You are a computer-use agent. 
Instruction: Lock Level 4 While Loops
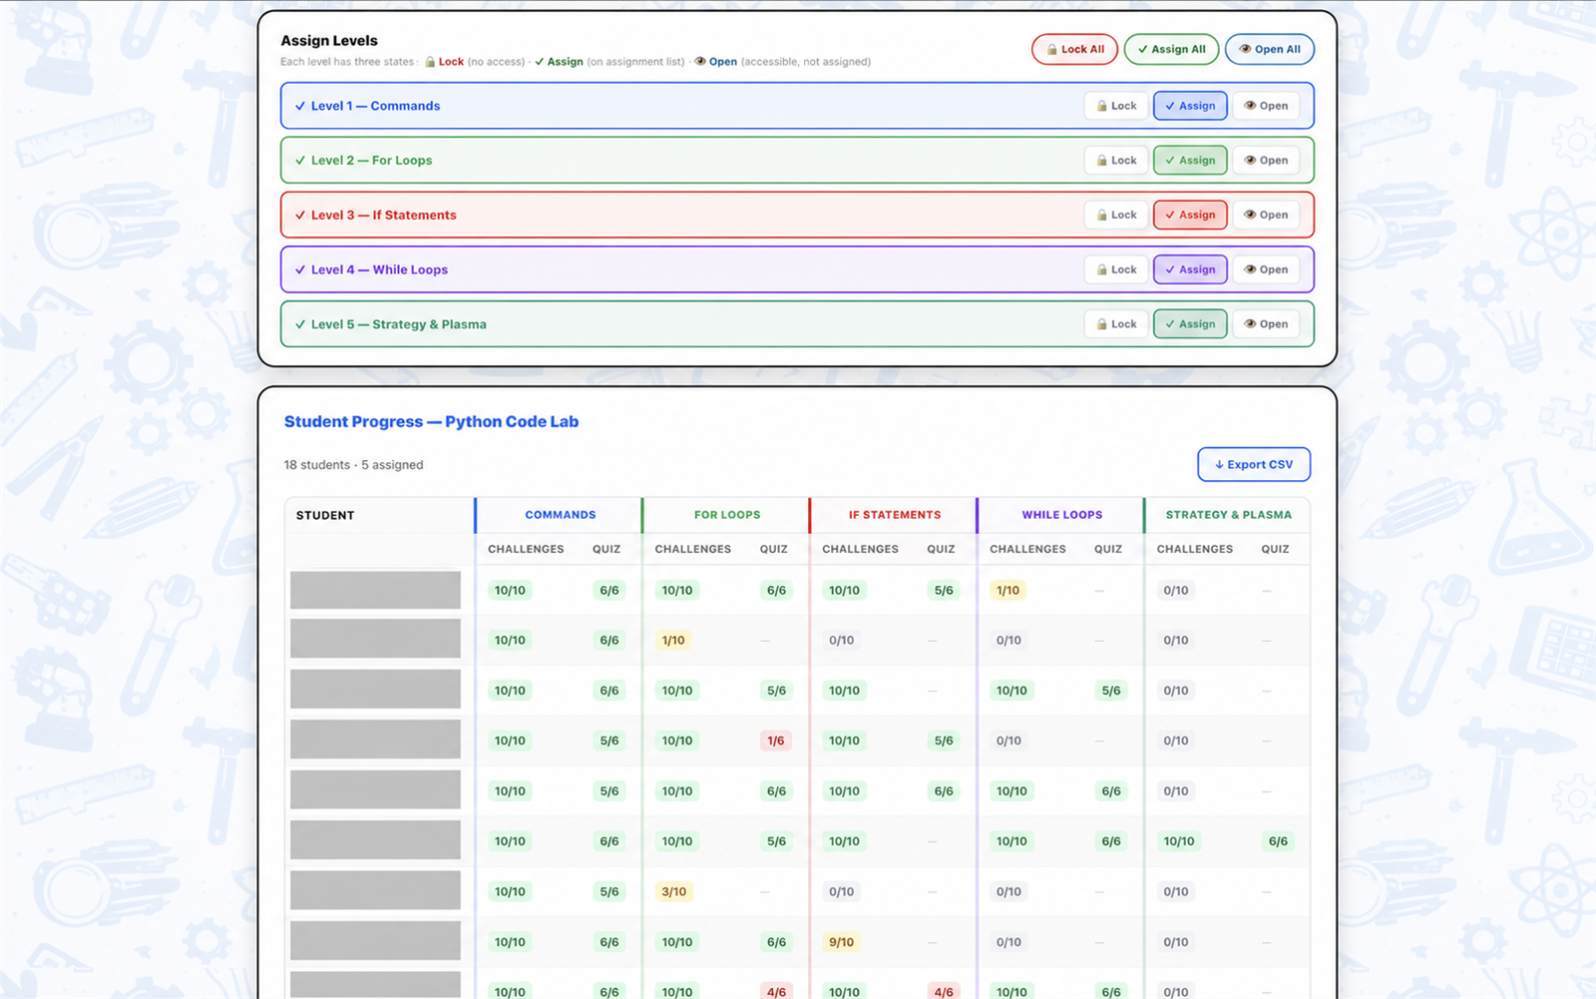pos(1116,269)
